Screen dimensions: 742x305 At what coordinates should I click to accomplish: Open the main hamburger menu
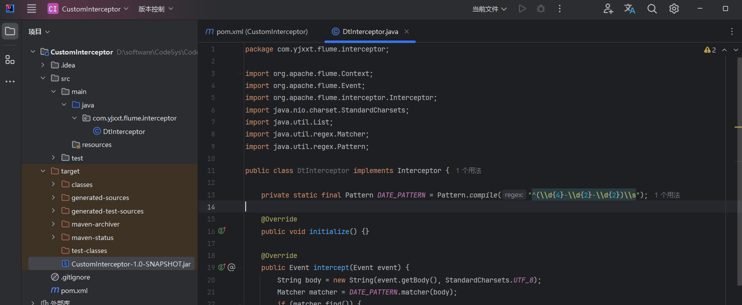(x=32, y=8)
